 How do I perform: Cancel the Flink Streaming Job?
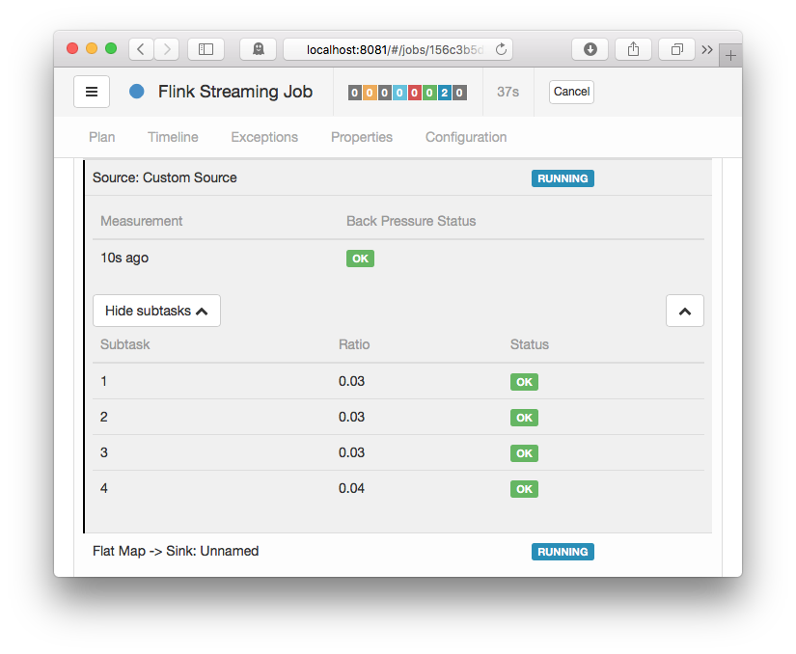click(571, 92)
